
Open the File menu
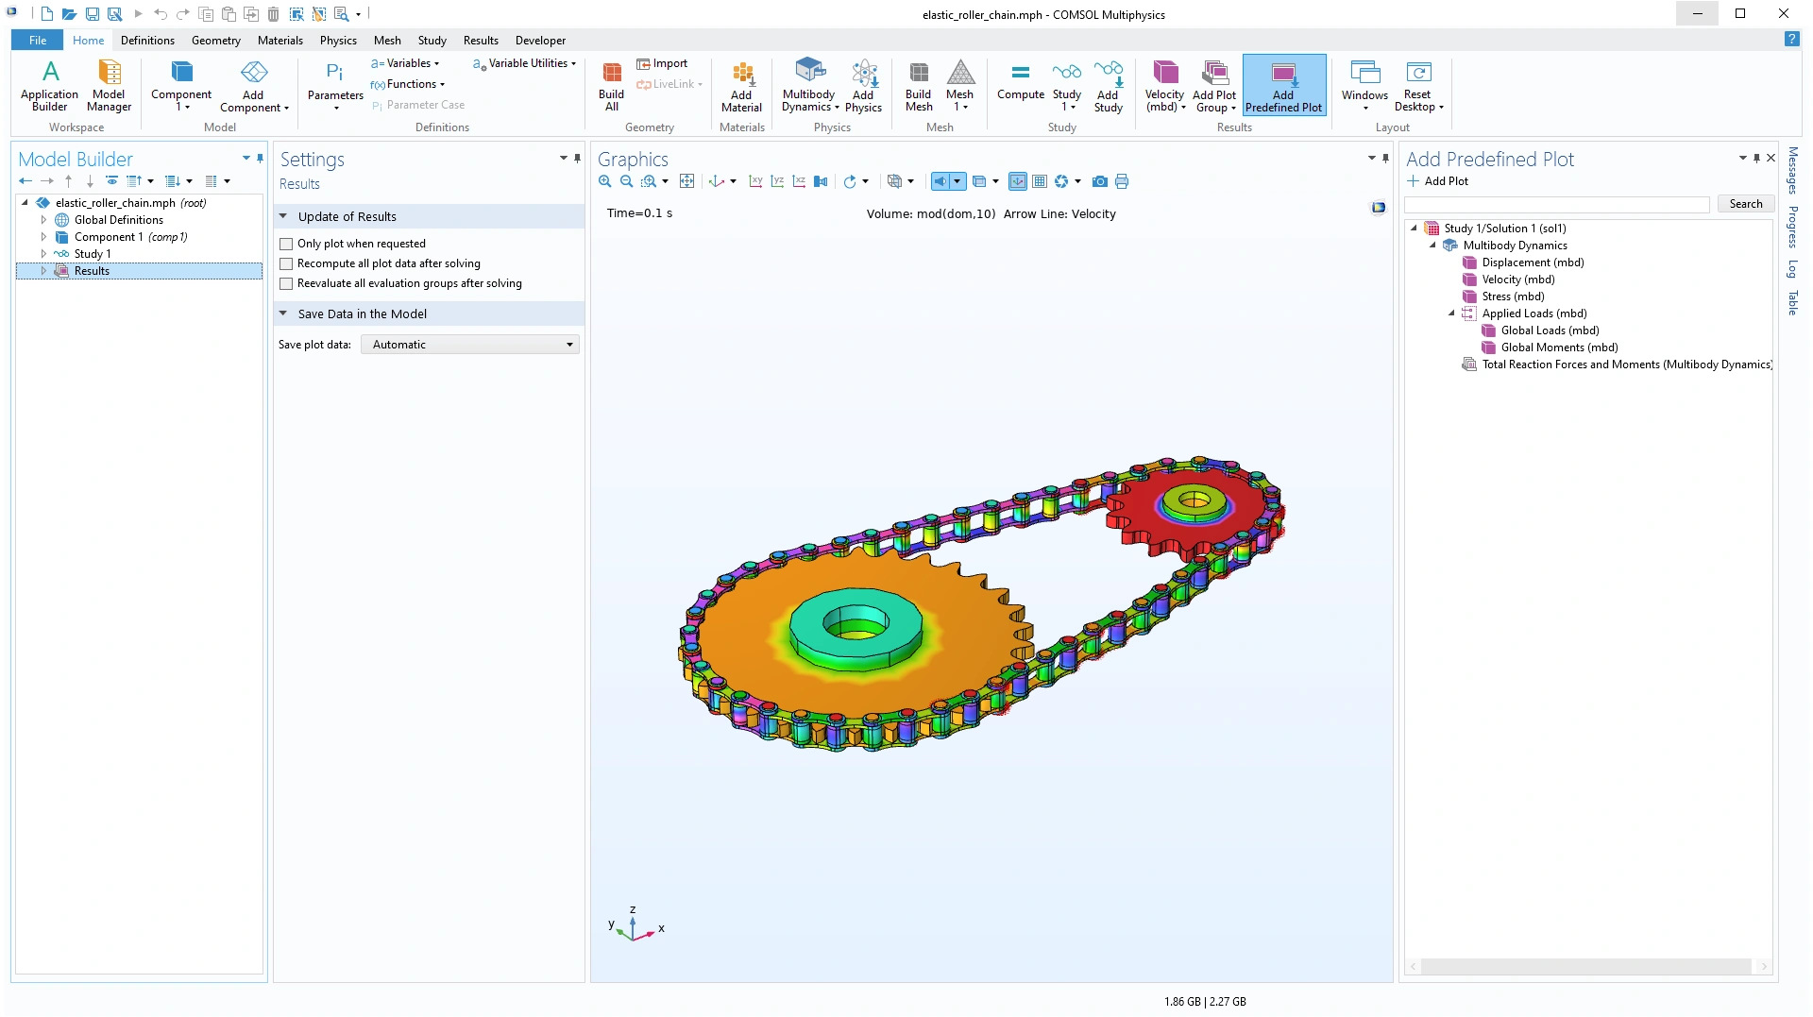click(38, 41)
